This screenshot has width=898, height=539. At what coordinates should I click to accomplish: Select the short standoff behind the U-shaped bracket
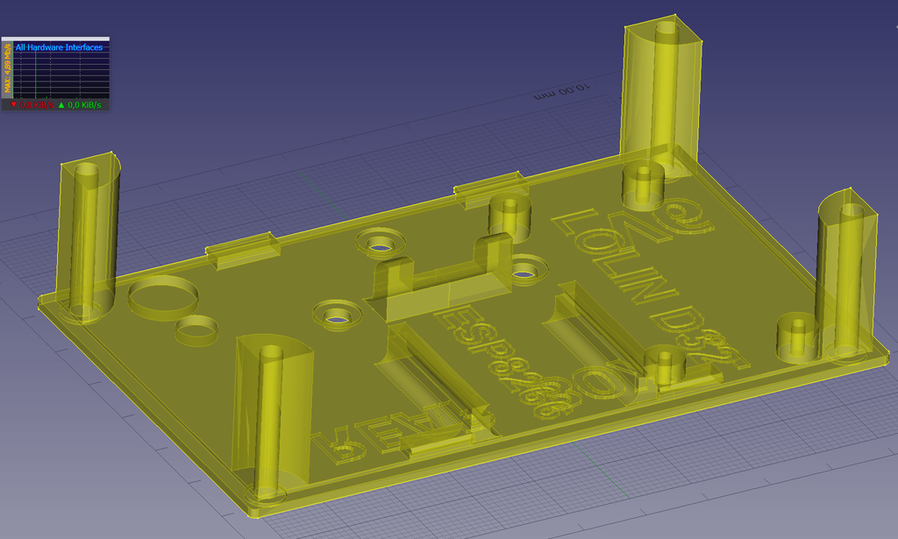[x=510, y=219]
